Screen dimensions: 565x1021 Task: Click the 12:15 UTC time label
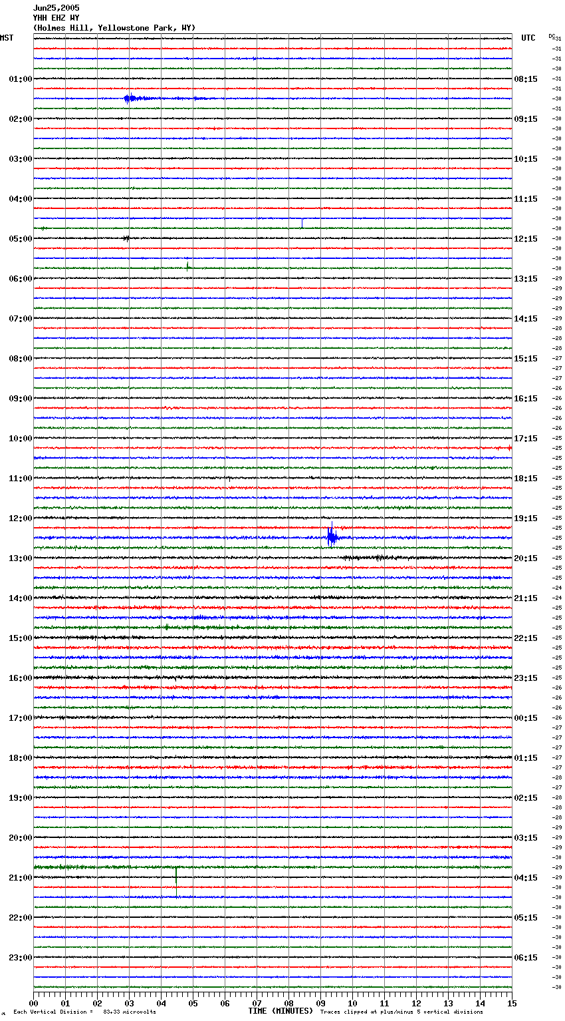(526, 239)
